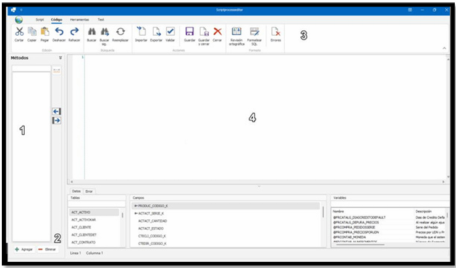Start Revisión ortográfica spell check
Viewport: 456px width, 268px height.
click(236, 31)
